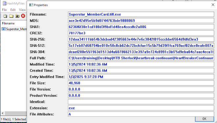The height and width of the screenshot is (123, 217).
Task: Select the Superstar_Mem file row icon
Action: tap(4, 29)
